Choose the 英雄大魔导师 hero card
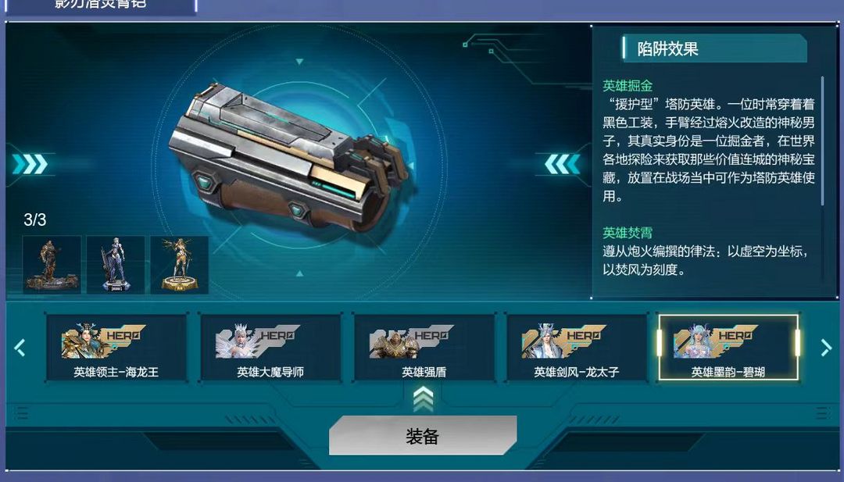The width and height of the screenshot is (844, 482). coord(270,348)
